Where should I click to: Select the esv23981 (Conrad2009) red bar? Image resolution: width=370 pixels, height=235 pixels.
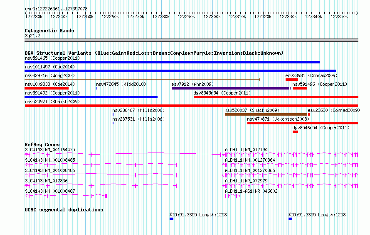pyautogui.click(x=292, y=80)
